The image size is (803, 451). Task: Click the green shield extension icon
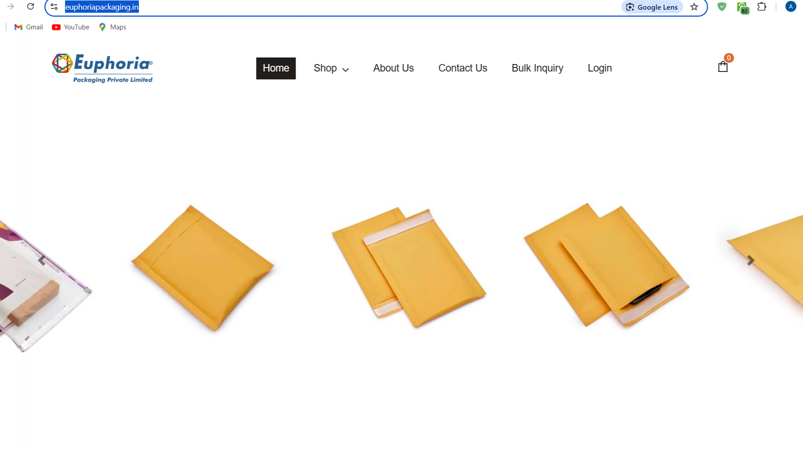tap(722, 7)
